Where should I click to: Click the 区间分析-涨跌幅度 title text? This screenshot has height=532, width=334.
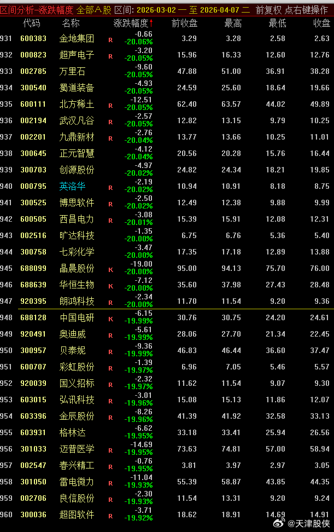point(37,10)
